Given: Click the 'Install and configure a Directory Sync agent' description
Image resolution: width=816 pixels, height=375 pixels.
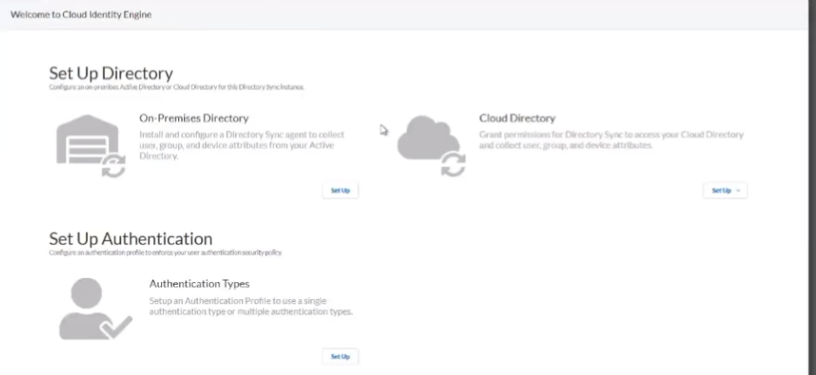Looking at the screenshot, I should click(242, 145).
